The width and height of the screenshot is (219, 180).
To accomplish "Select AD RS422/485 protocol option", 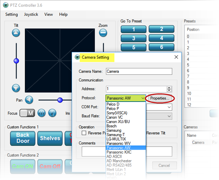I will point(126,165).
